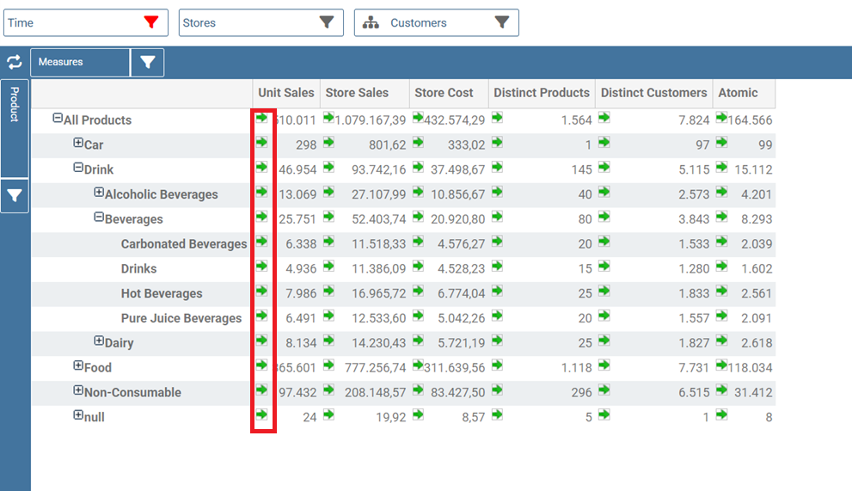The height and width of the screenshot is (491, 852).
Task: Click green arrow beside Food Store Cost
Action: point(418,365)
